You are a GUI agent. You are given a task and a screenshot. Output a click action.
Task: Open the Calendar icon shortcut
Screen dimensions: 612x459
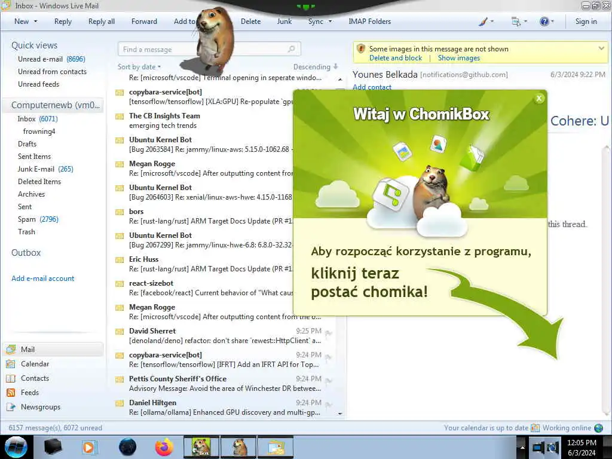(x=11, y=364)
